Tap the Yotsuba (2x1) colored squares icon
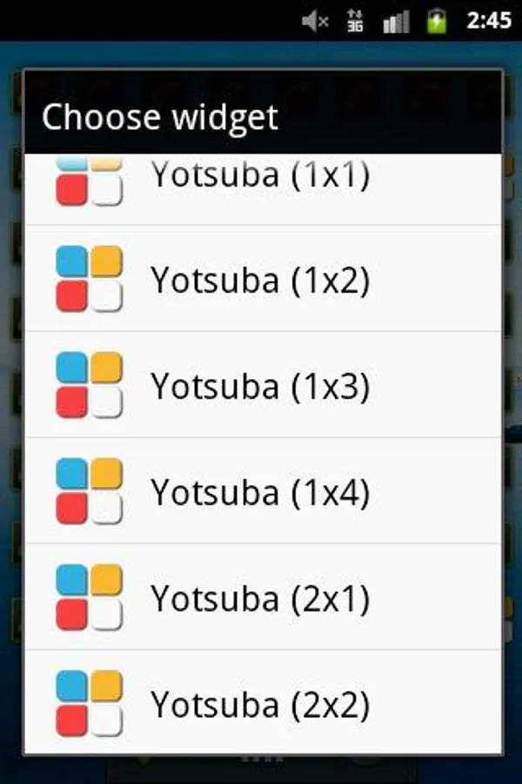Viewport: 522px width, 784px height. 89,597
